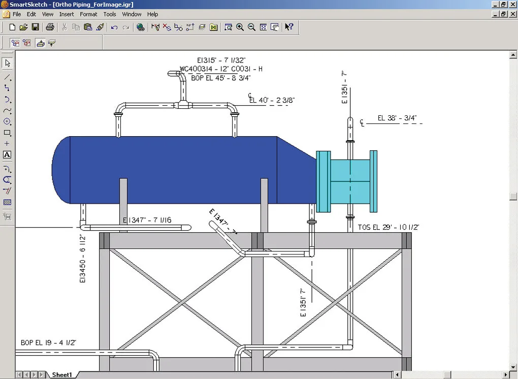Click the horizontal scrollbar right arrow
The height and width of the screenshot is (379, 518).
coord(506,375)
